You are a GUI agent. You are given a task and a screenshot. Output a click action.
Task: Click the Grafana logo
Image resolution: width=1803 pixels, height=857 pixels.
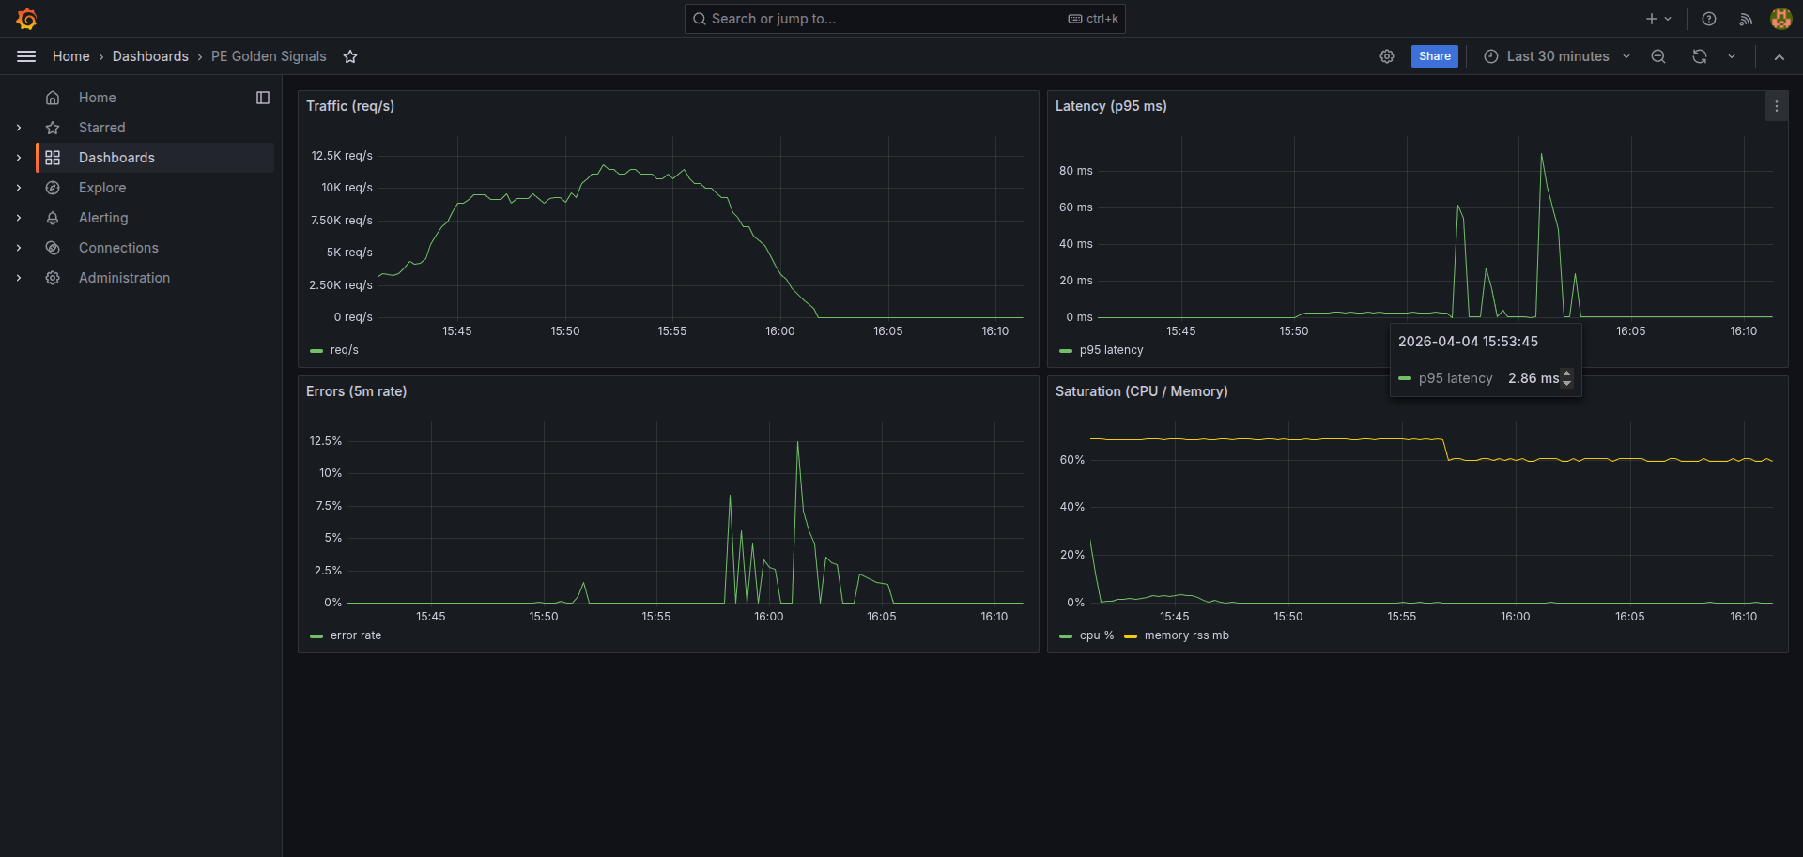click(x=26, y=19)
